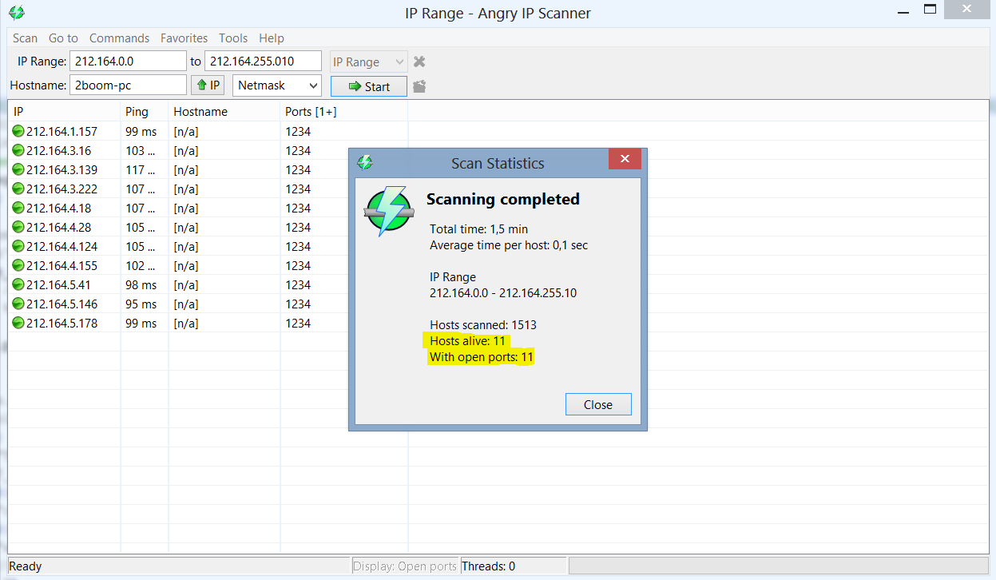Sort by the Hostname column header
This screenshot has width=996, height=580.
[224, 112]
